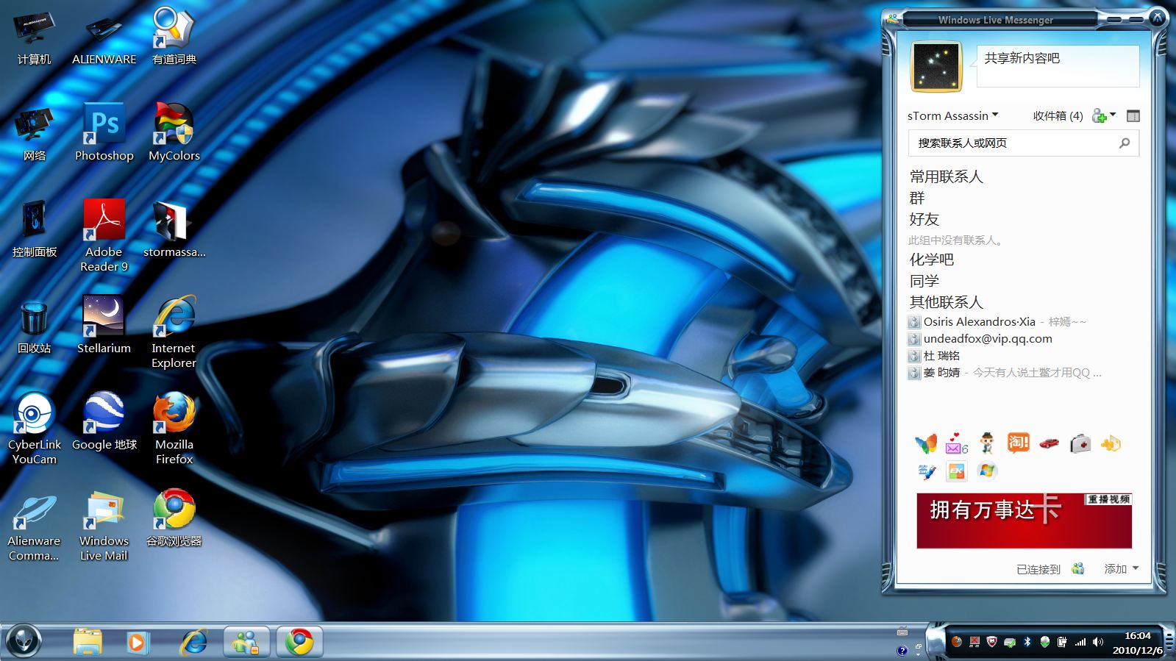
Task: Click the red sports car icon
Action: coord(1049,443)
